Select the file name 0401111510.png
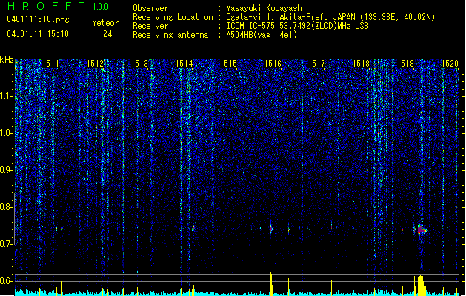Image resolution: width=466 pixels, height=296 pixels. (x=38, y=19)
